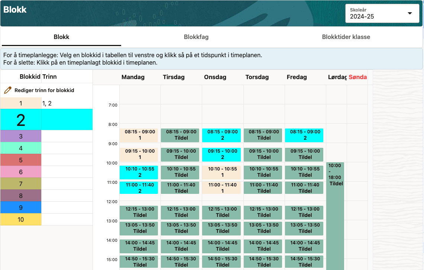Select blokkid 9 blue swatch
424x270 pixels.
pos(21,208)
